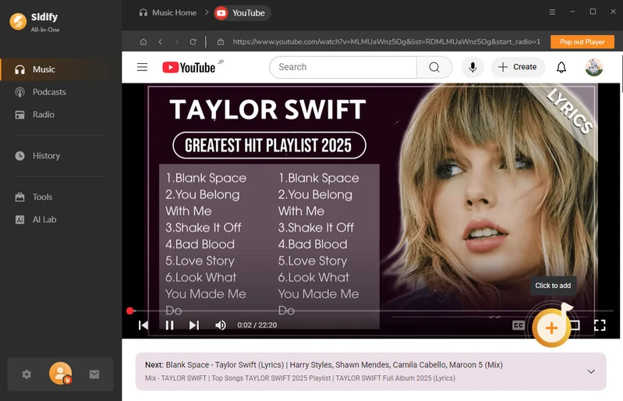Open the YouTube profile avatar
Image resolution: width=623 pixels, height=401 pixels.
click(594, 67)
